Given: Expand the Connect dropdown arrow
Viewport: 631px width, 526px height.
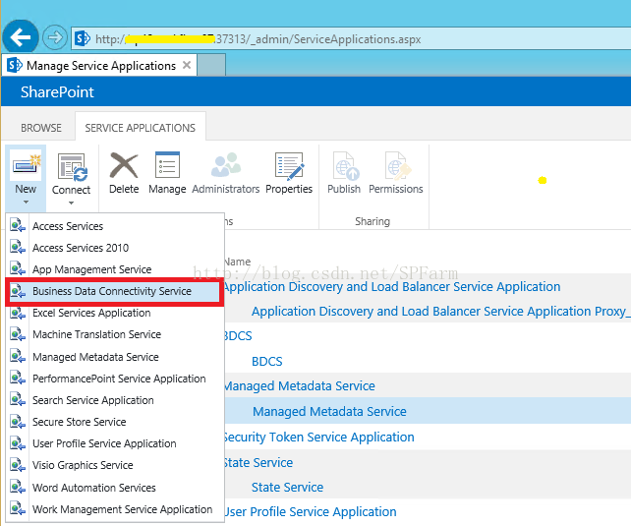Looking at the screenshot, I should (x=71, y=204).
